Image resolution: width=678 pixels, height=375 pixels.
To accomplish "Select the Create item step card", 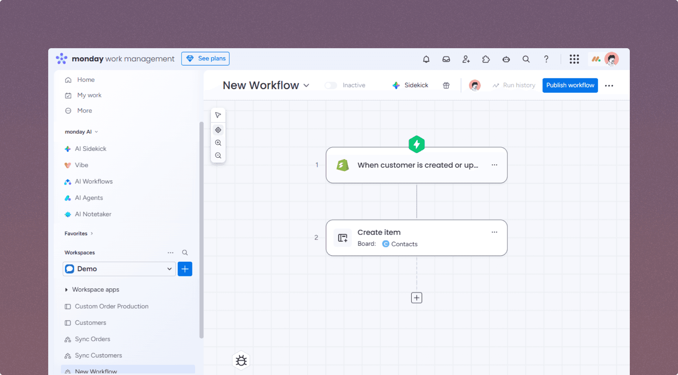I will [x=417, y=238].
